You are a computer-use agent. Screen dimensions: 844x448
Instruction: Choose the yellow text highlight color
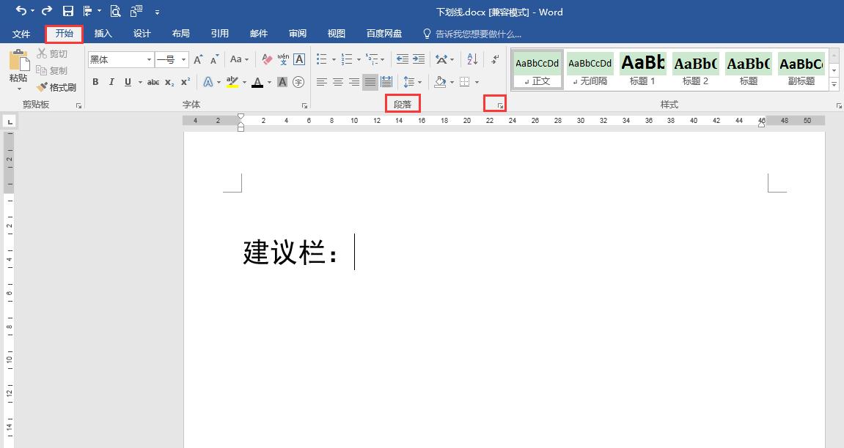pos(234,82)
